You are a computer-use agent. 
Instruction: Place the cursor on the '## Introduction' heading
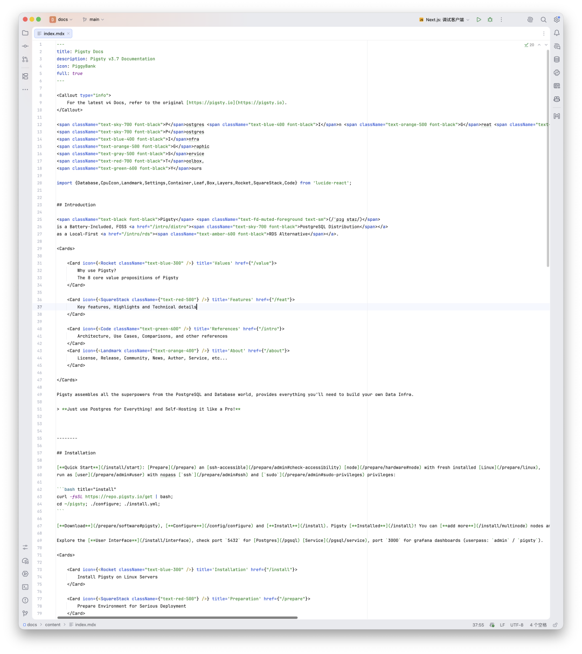point(76,205)
